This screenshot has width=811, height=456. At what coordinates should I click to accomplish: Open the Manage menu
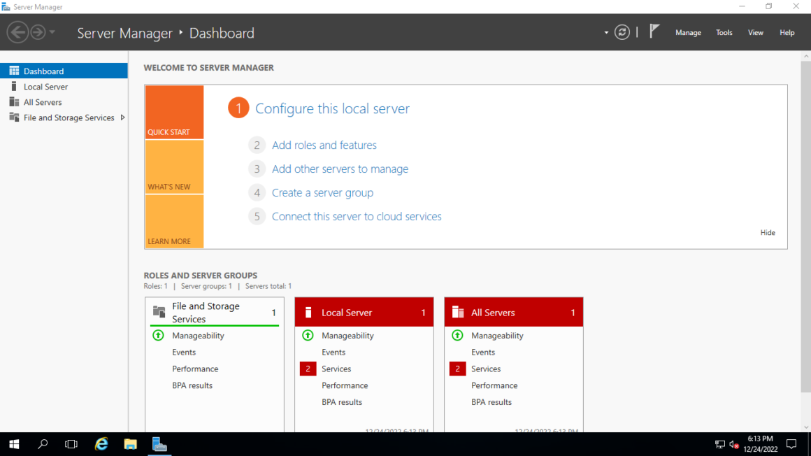pos(688,32)
